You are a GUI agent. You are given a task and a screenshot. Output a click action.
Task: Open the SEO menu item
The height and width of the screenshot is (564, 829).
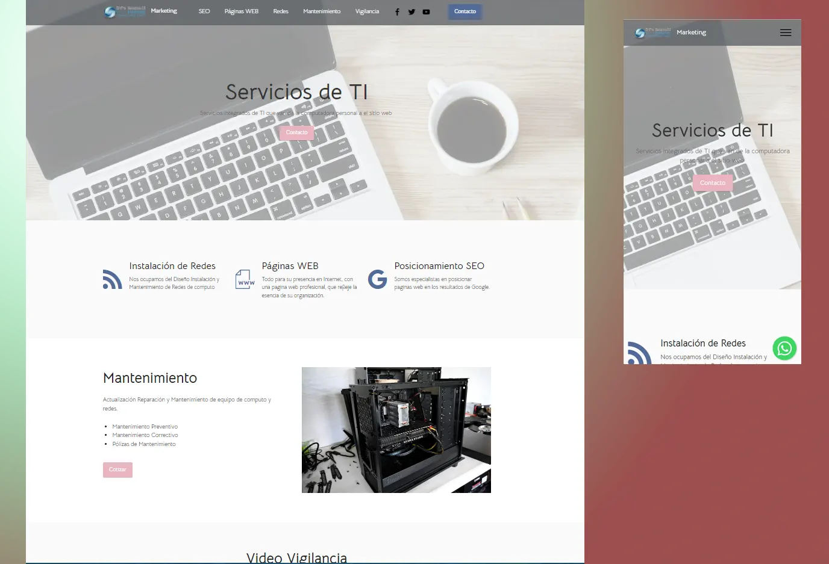pos(204,11)
